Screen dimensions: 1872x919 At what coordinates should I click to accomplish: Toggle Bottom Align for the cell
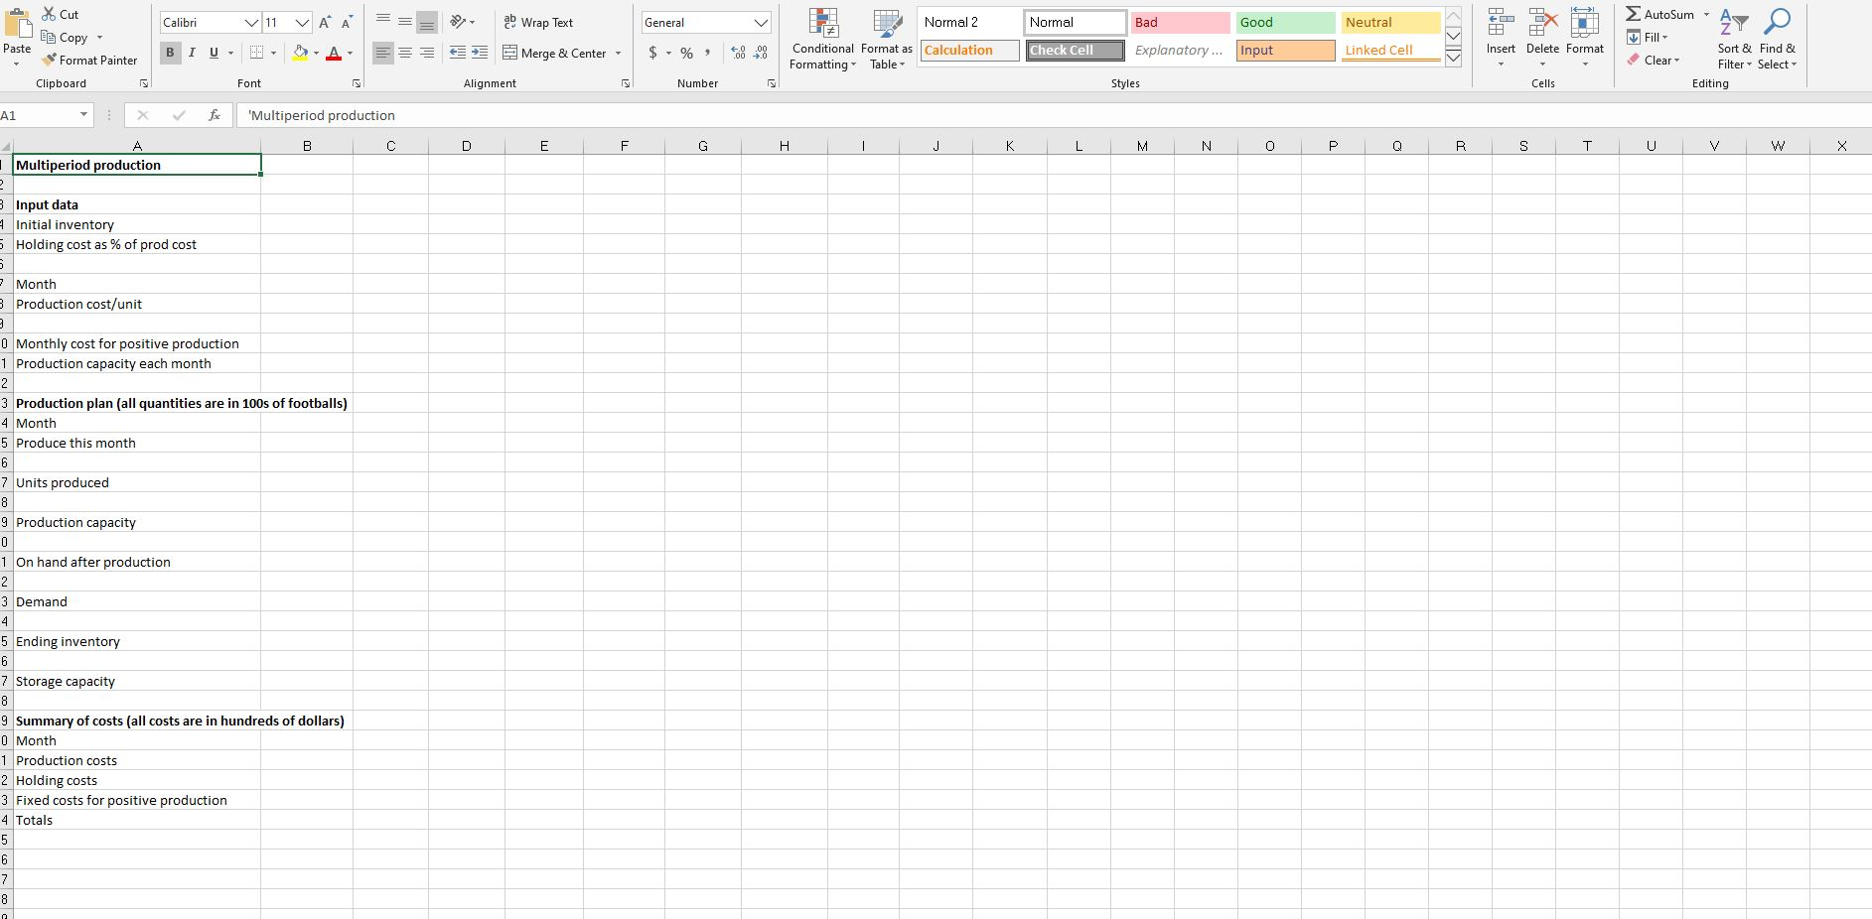427,22
